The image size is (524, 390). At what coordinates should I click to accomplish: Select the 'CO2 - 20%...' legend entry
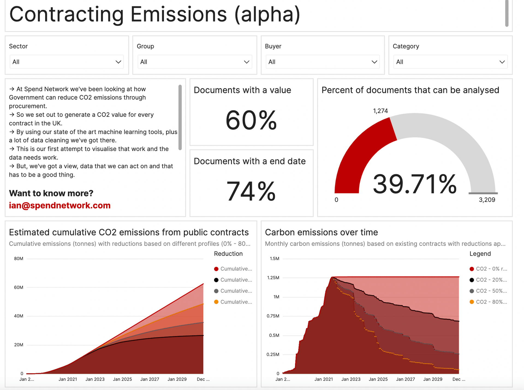pyautogui.click(x=488, y=280)
